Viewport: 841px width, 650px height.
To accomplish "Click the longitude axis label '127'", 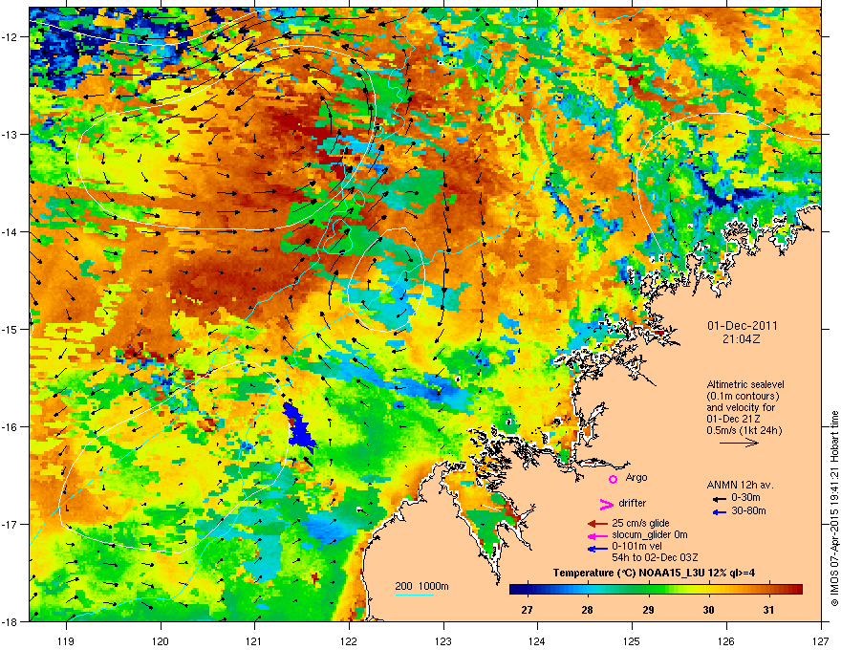I will click(x=821, y=640).
